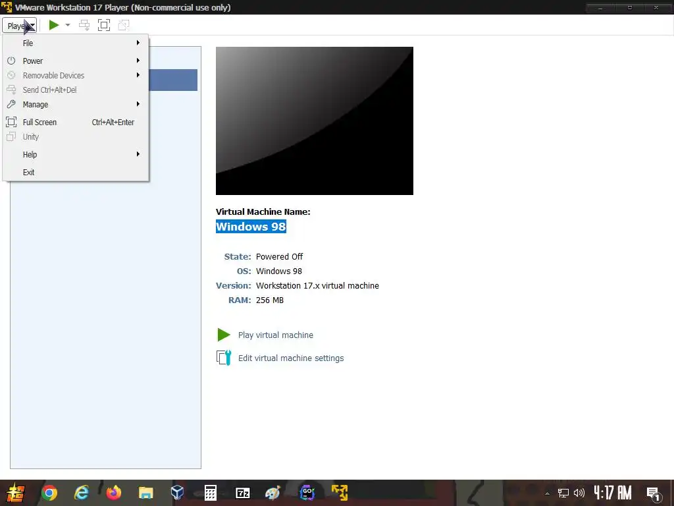Screen dimensions: 674x506
Task: Expand the File submenu arrow
Action: click(x=138, y=43)
